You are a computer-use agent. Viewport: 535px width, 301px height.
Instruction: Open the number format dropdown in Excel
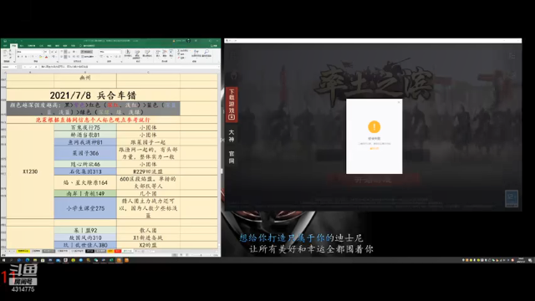coord(120,52)
